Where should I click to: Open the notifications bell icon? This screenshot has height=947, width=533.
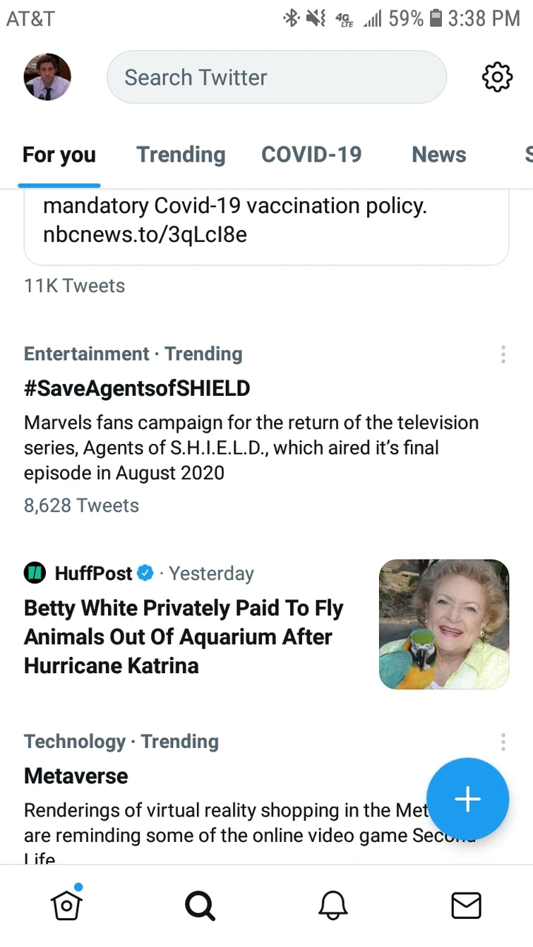[333, 905]
